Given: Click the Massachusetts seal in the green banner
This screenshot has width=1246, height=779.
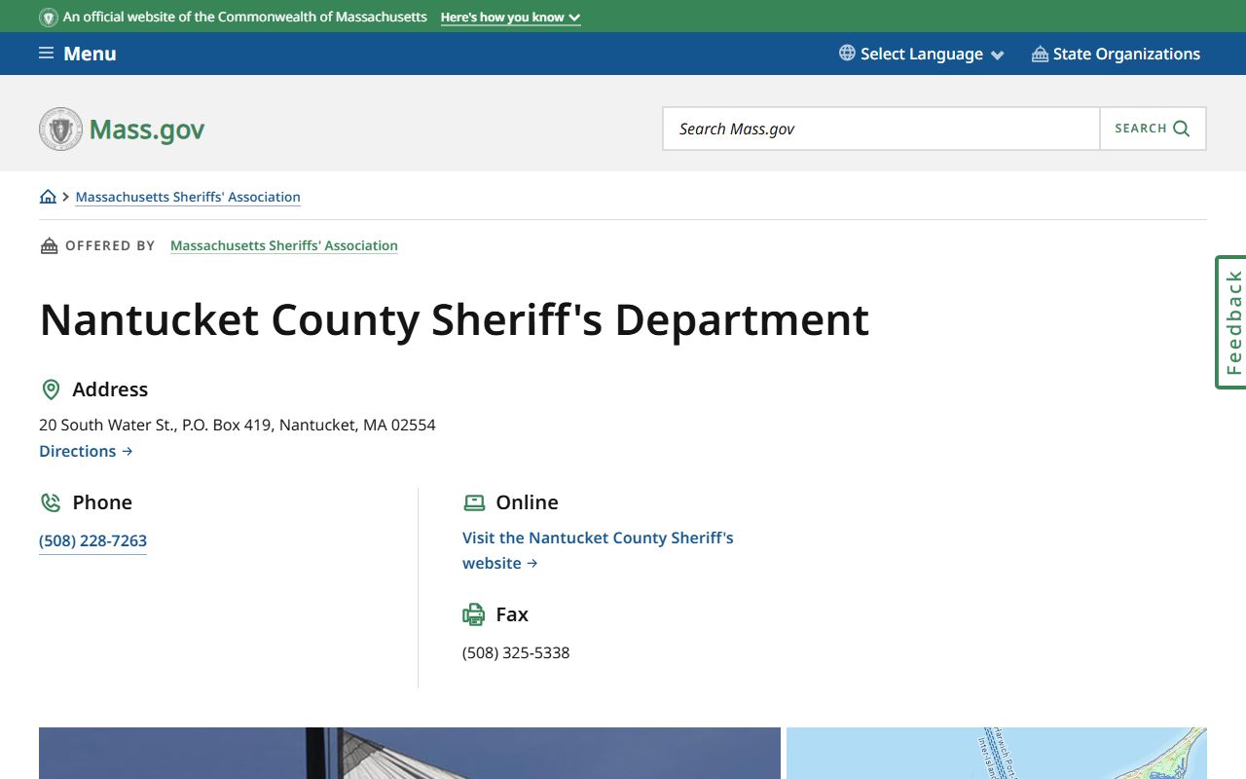Looking at the screenshot, I should point(49,18).
